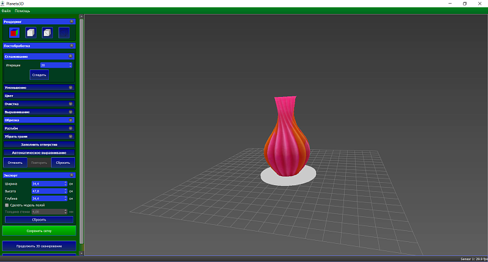Viewport: 488px width, 262px height.
Task: Open the Помощь menu
Action: [23, 11]
